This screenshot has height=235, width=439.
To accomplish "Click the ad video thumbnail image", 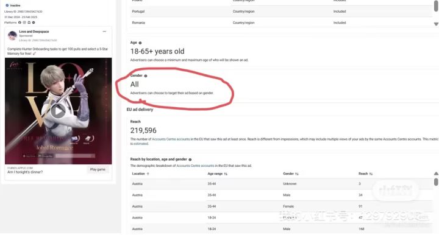I will click(x=59, y=111).
